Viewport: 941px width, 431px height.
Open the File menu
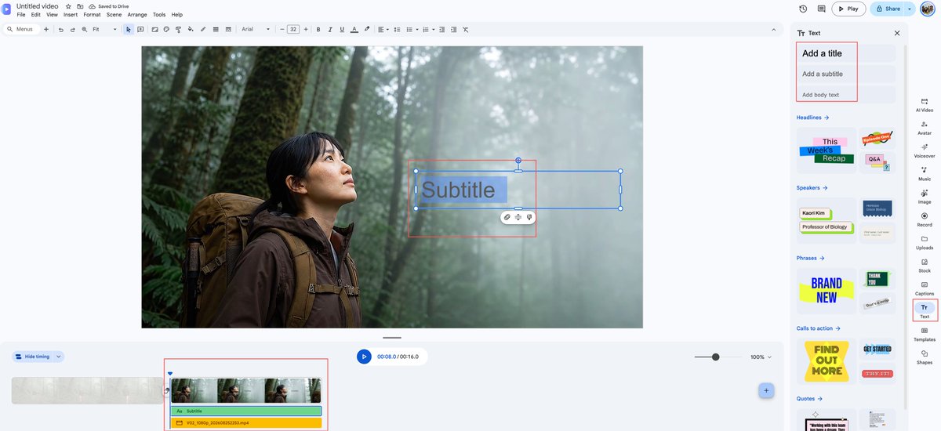tap(21, 15)
